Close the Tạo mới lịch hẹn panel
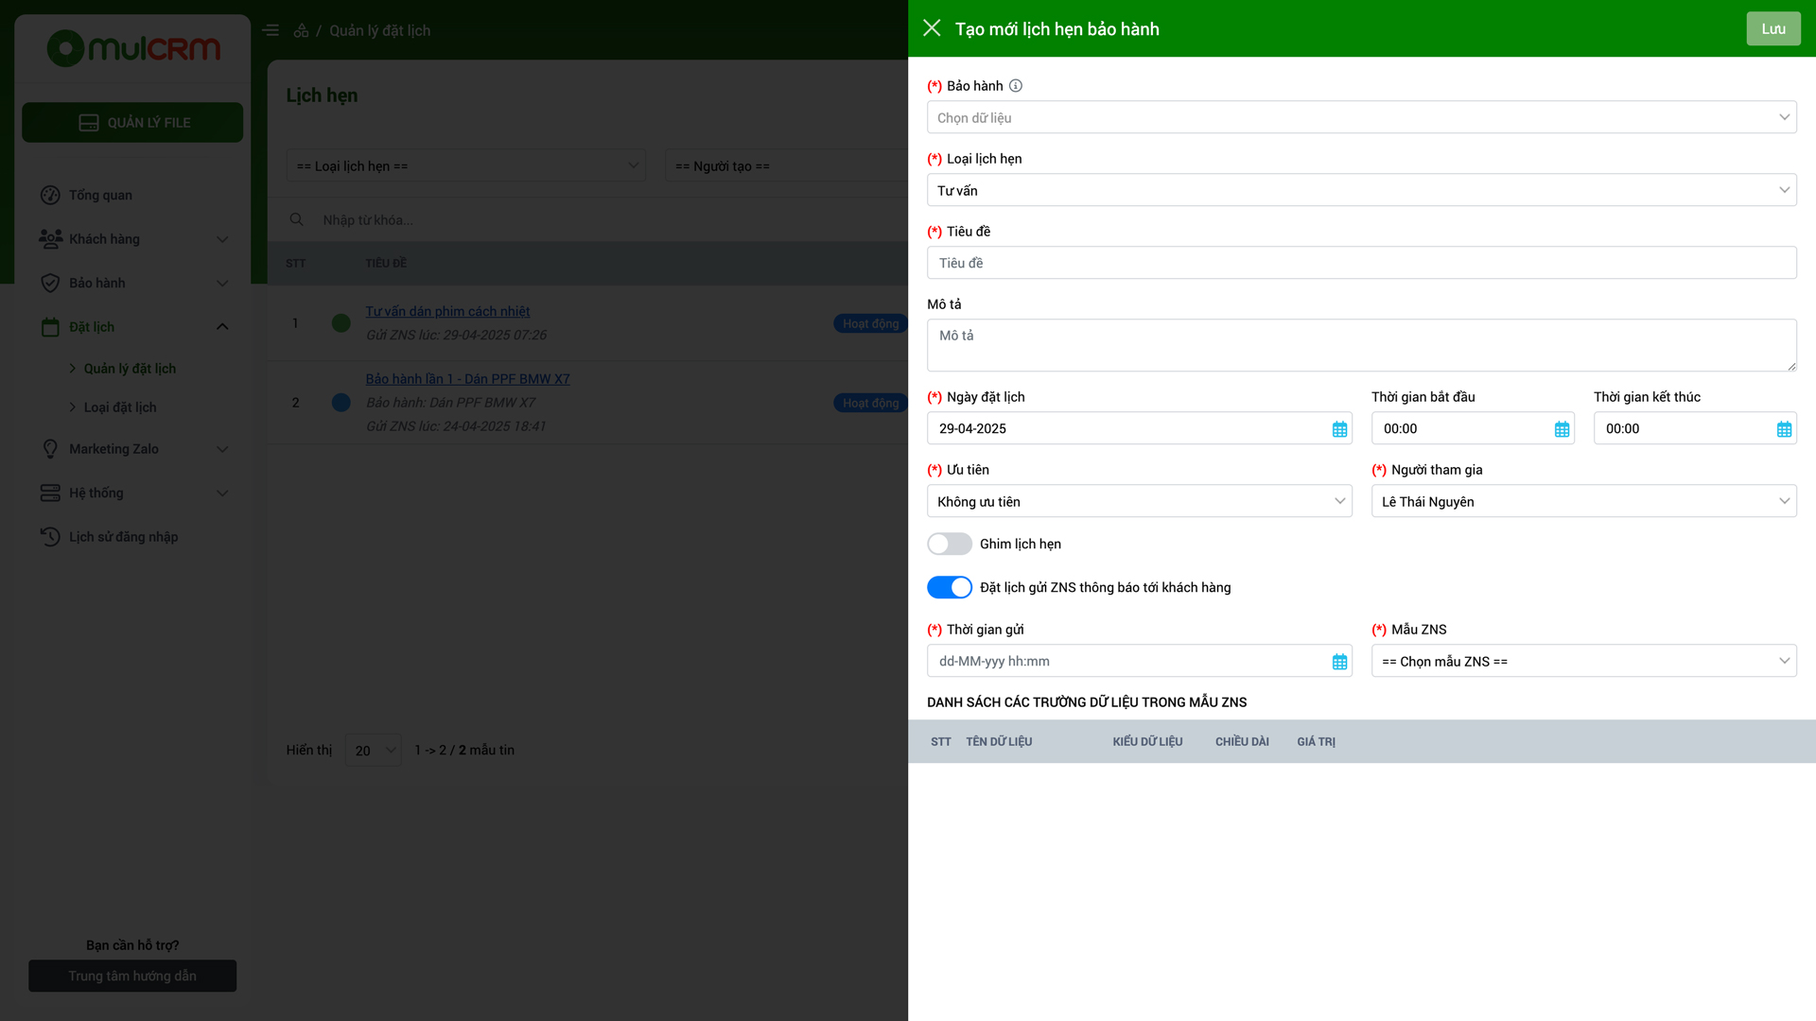This screenshot has width=1816, height=1021. click(932, 28)
